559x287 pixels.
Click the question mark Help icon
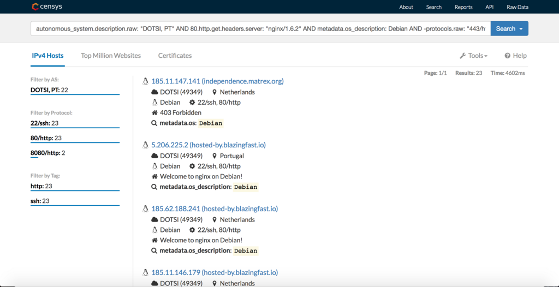tap(507, 56)
